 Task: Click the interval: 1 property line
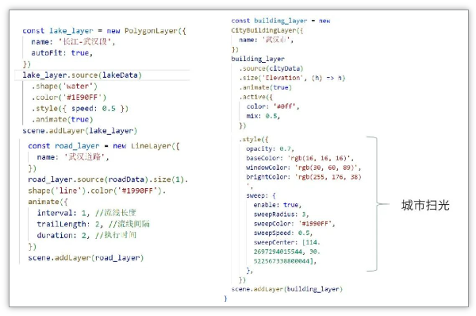coord(86,213)
